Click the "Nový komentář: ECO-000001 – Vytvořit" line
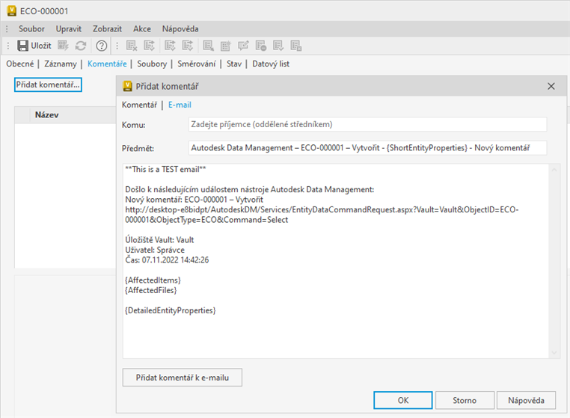 pos(194,200)
